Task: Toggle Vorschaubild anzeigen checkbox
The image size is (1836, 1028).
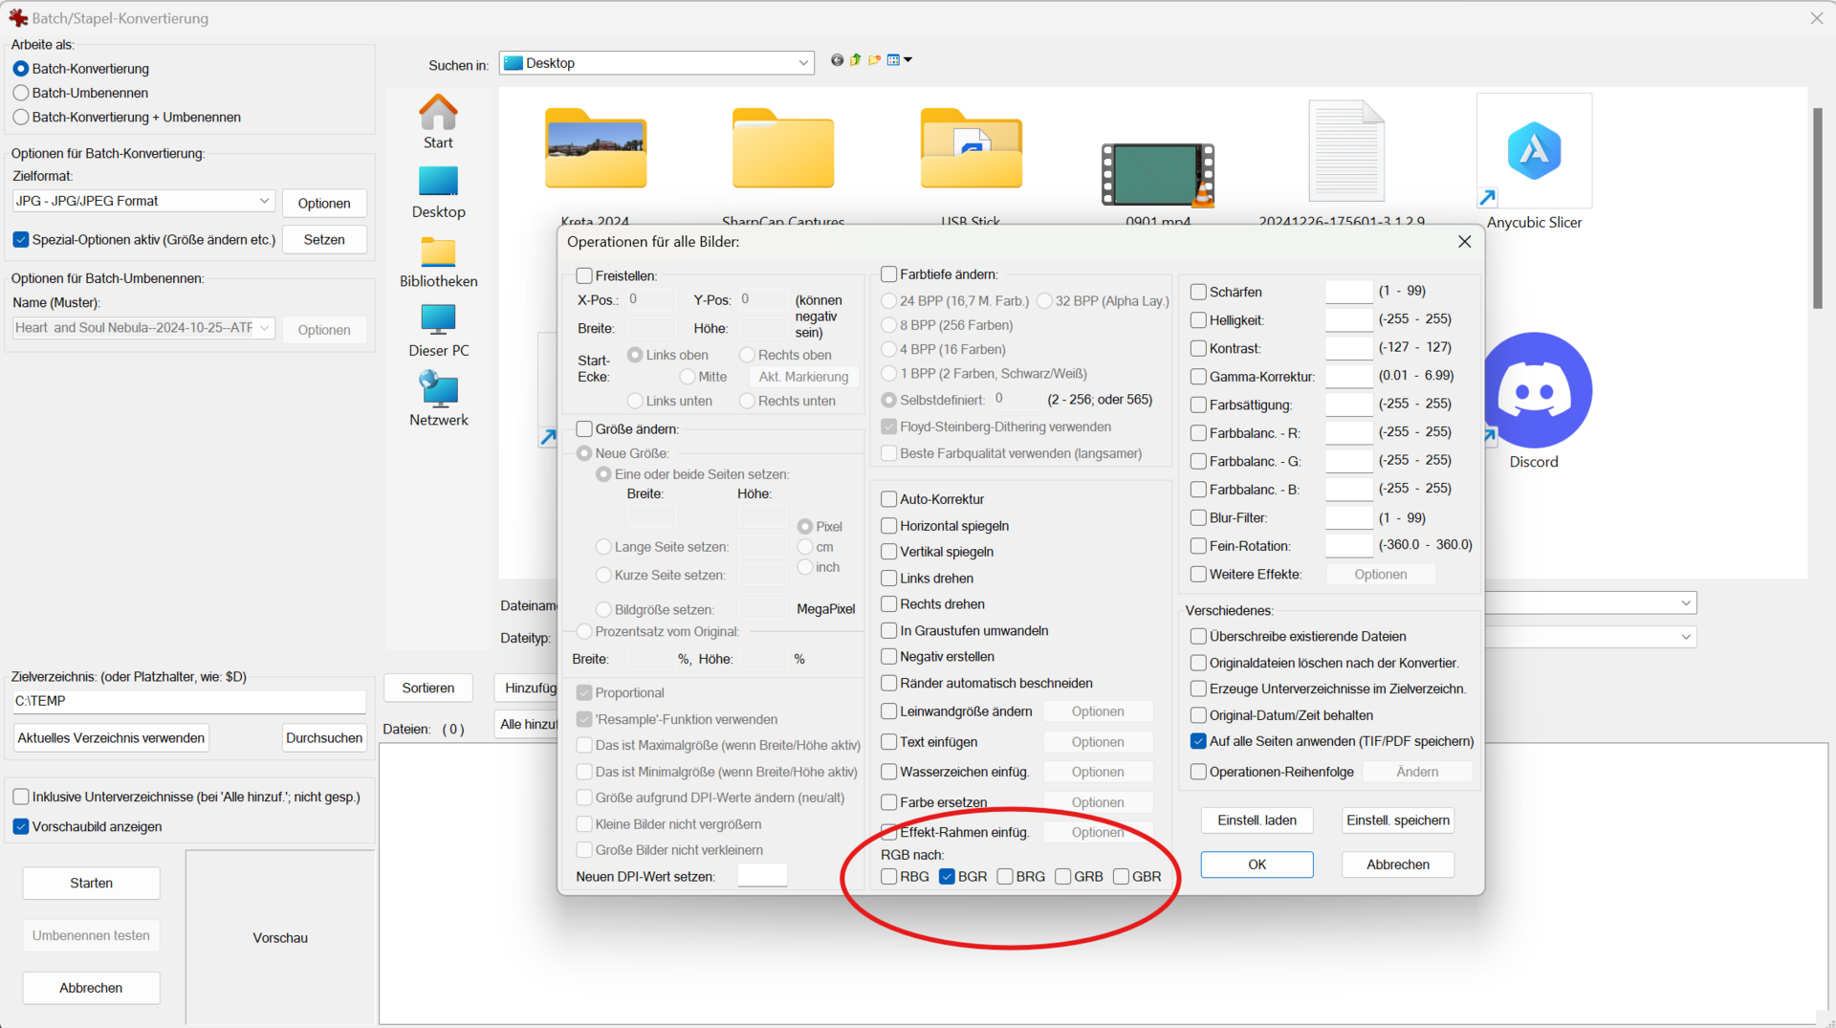Action: pyautogui.click(x=21, y=826)
